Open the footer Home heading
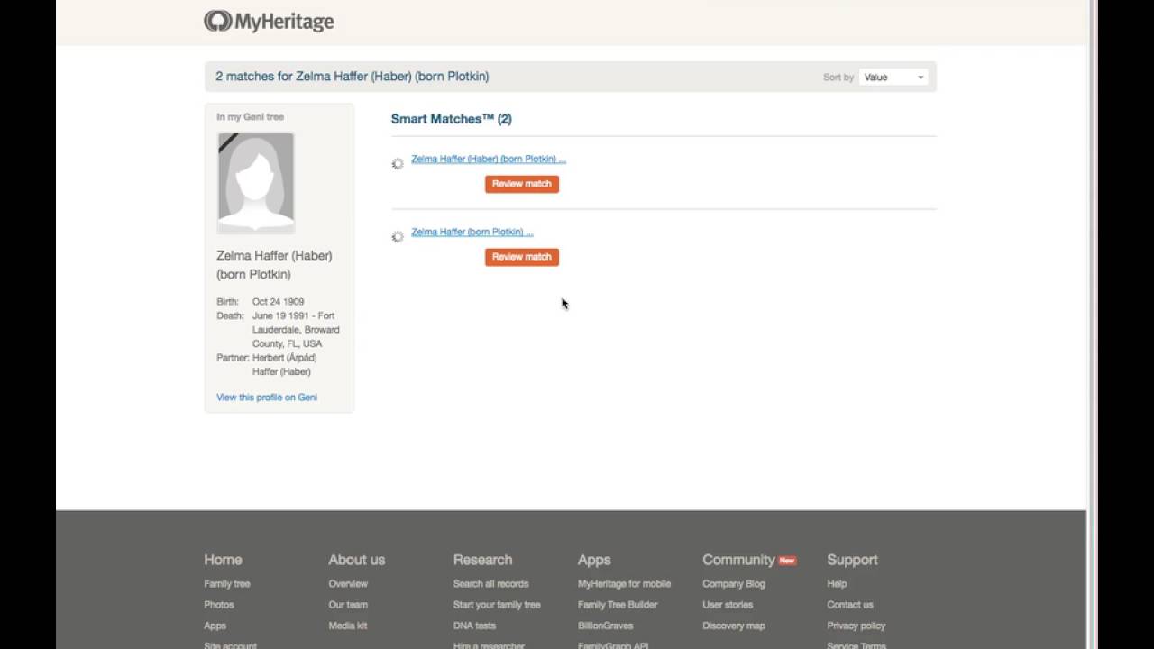Screen dimensions: 1154x649 pos(223,560)
